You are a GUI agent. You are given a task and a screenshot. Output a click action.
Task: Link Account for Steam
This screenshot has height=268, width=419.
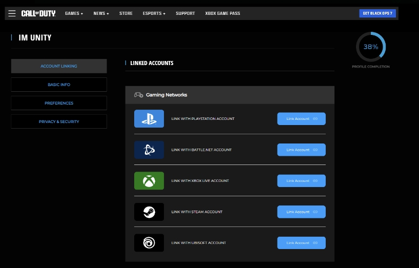coord(301,212)
